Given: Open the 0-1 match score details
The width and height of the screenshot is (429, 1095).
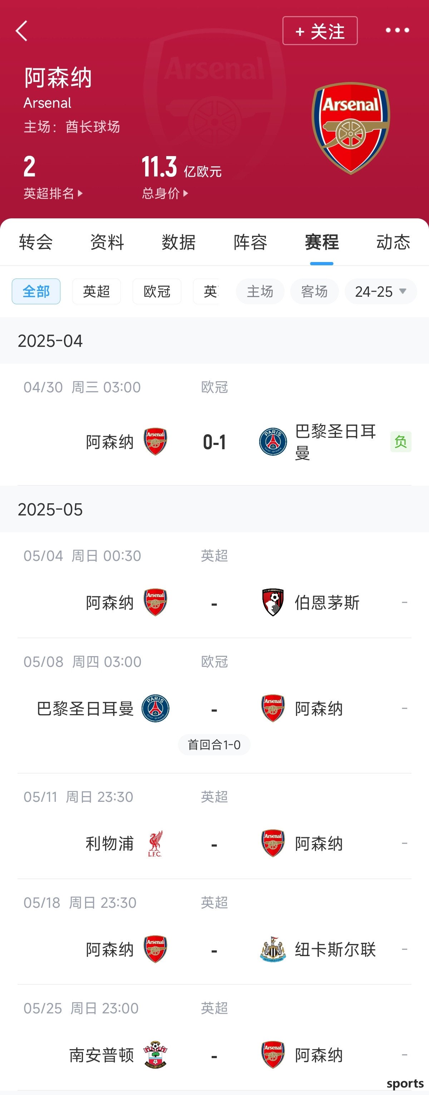Looking at the screenshot, I should (214, 442).
